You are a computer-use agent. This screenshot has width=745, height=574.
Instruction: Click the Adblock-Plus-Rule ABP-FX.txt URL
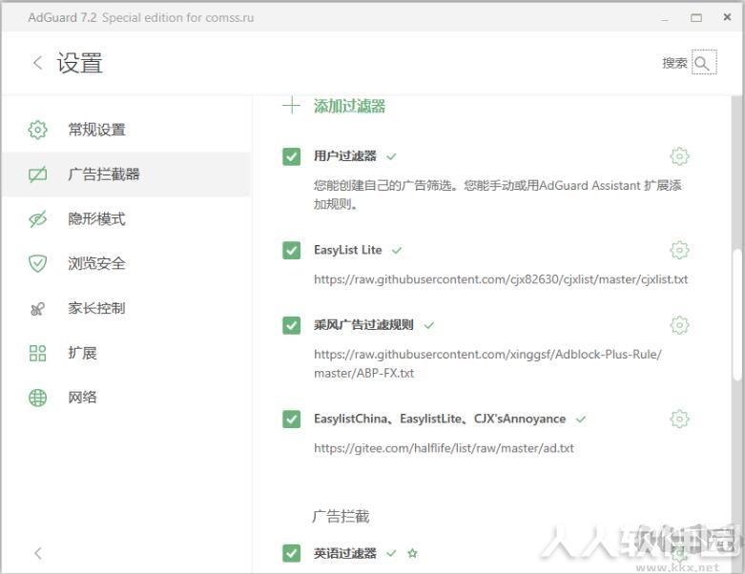487,363
